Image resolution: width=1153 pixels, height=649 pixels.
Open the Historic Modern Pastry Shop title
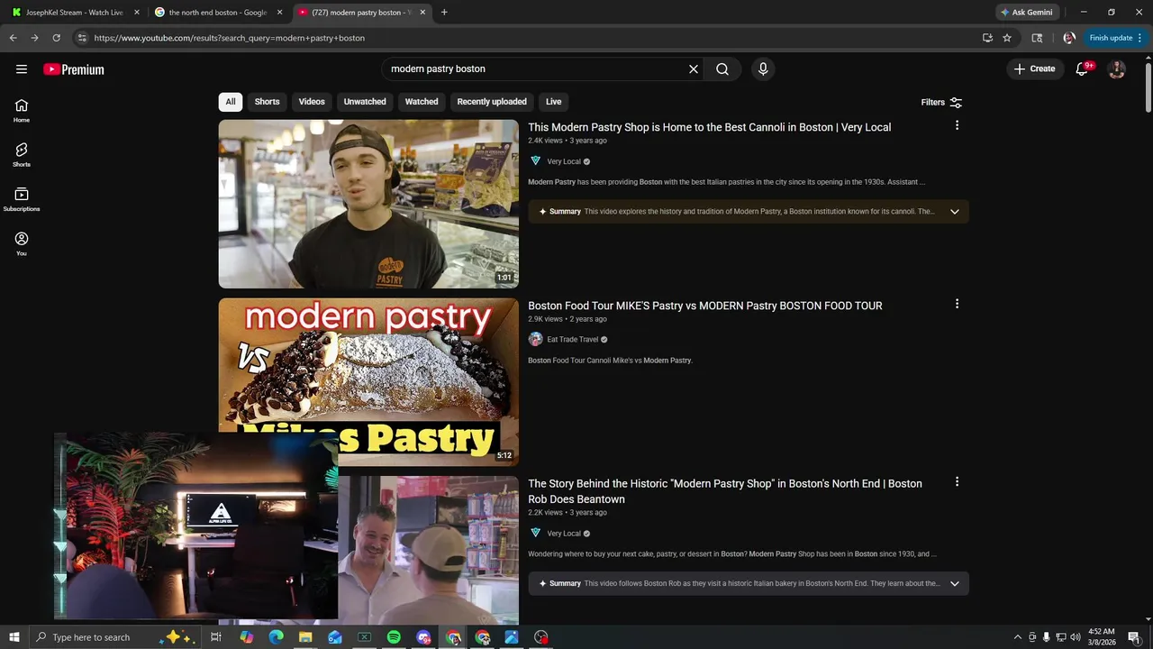coord(725,491)
